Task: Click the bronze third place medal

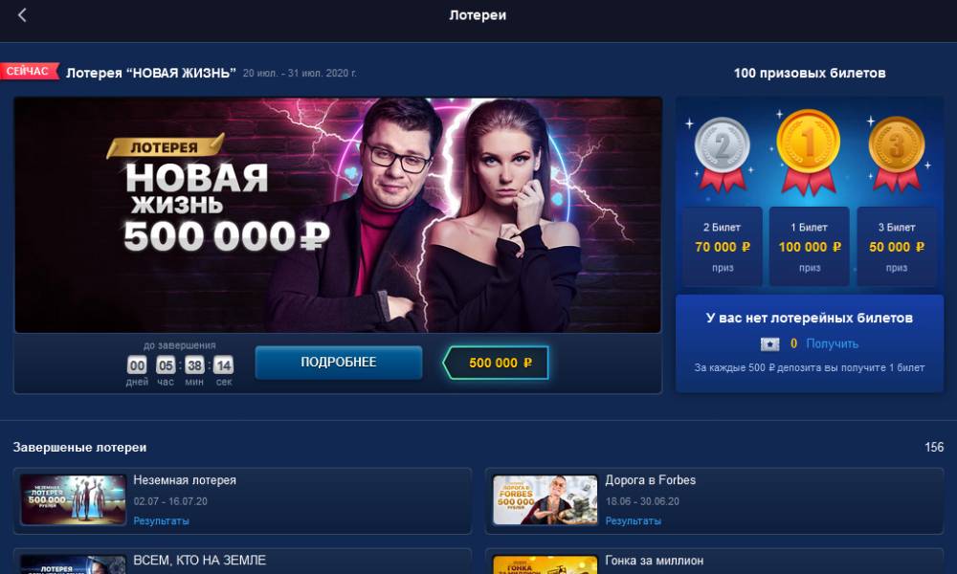Action: tap(896, 154)
